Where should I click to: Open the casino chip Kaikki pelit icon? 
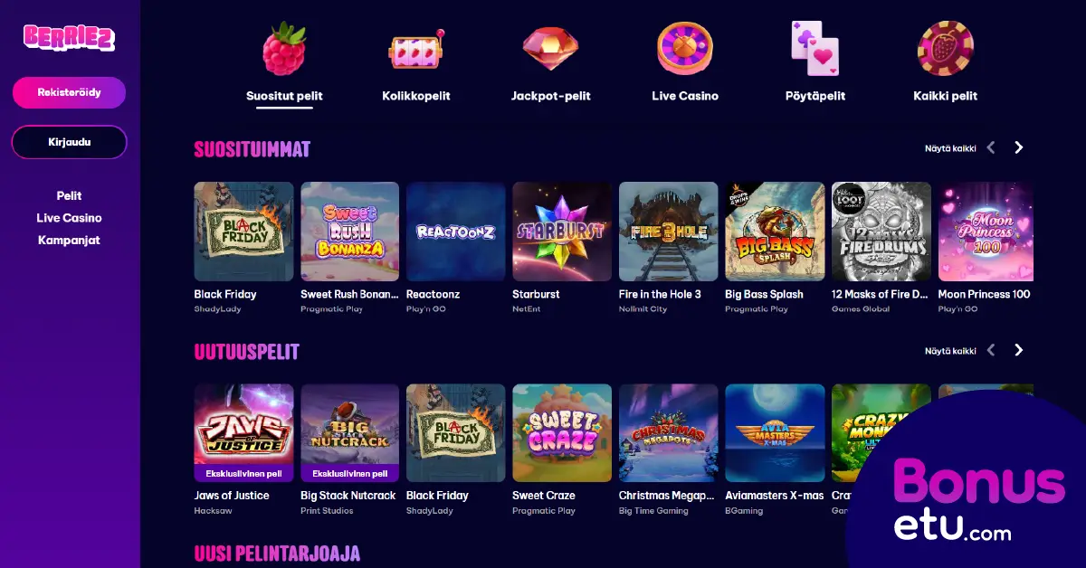[945, 49]
